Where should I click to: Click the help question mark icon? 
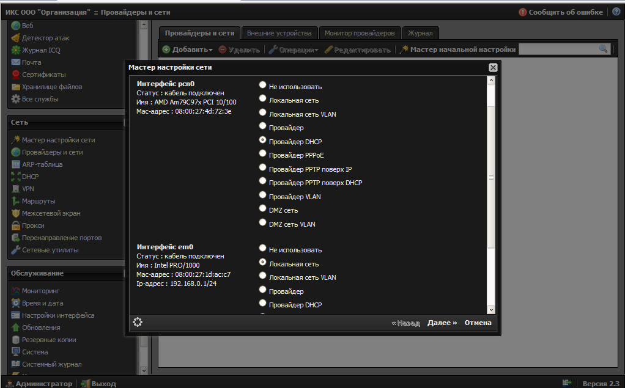tap(616, 12)
